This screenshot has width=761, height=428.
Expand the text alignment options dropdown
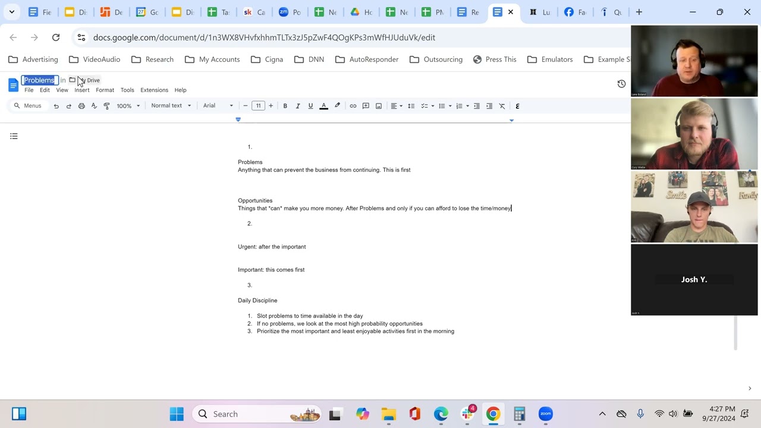401,106
